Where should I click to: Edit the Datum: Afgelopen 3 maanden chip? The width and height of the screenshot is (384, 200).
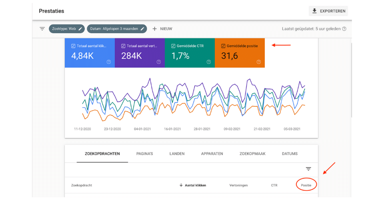pos(117,29)
